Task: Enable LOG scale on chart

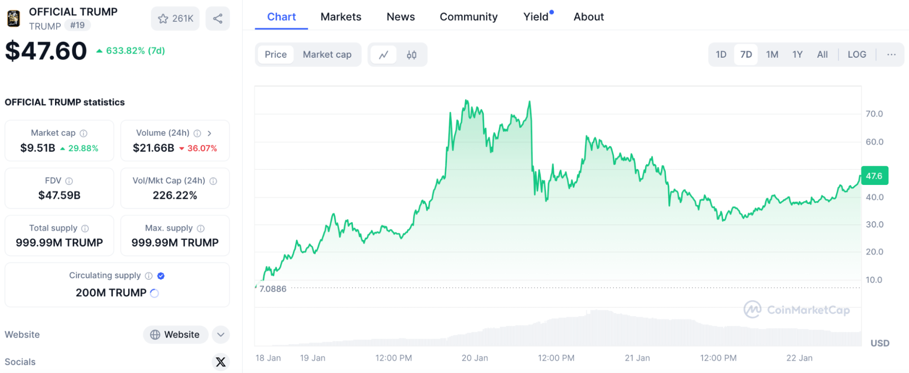Action: [857, 55]
